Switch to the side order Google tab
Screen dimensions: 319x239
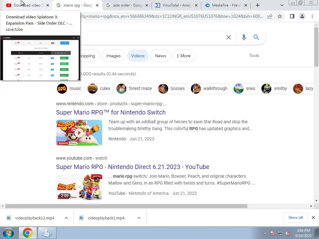pyautogui.click(x=127, y=5)
